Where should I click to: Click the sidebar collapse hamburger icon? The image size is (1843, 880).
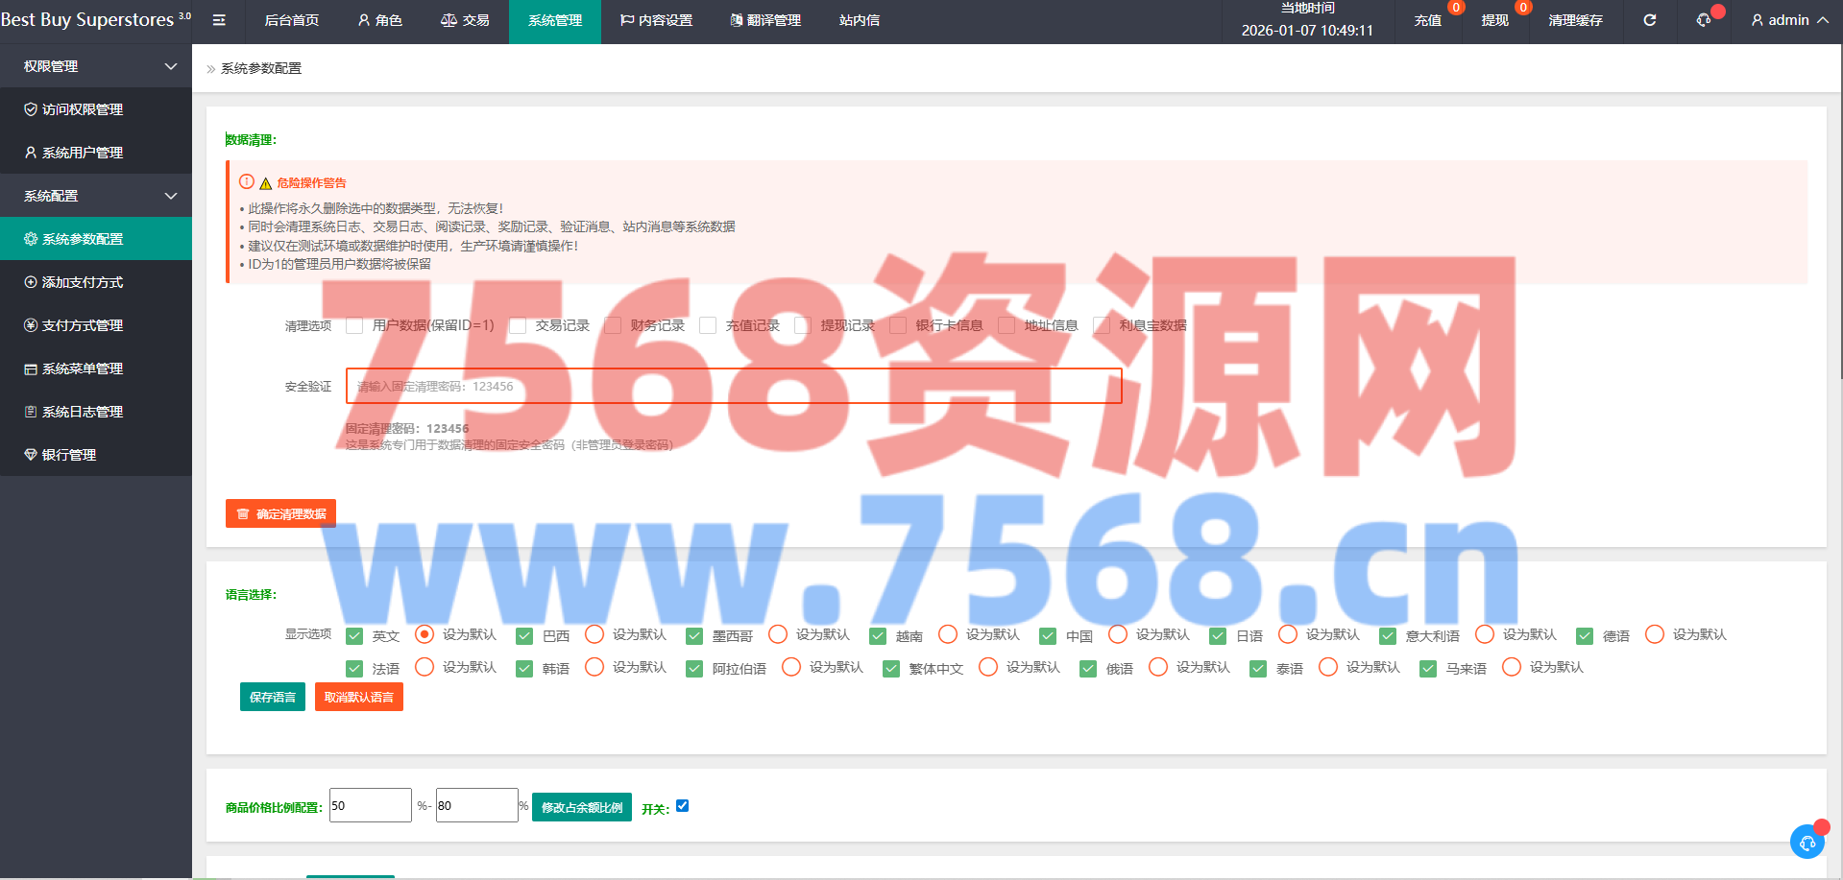click(219, 20)
